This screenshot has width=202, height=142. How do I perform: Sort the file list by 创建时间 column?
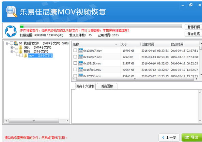coord(155,44)
